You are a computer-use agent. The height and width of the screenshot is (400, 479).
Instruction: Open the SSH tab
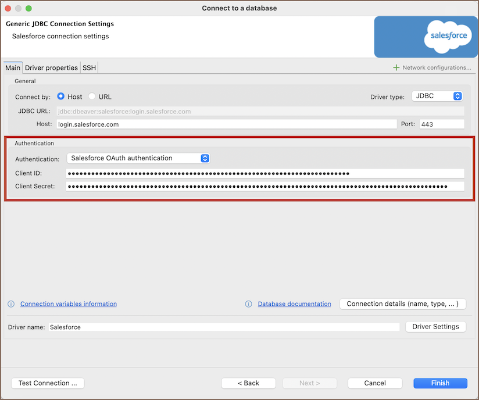coord(89,68)
